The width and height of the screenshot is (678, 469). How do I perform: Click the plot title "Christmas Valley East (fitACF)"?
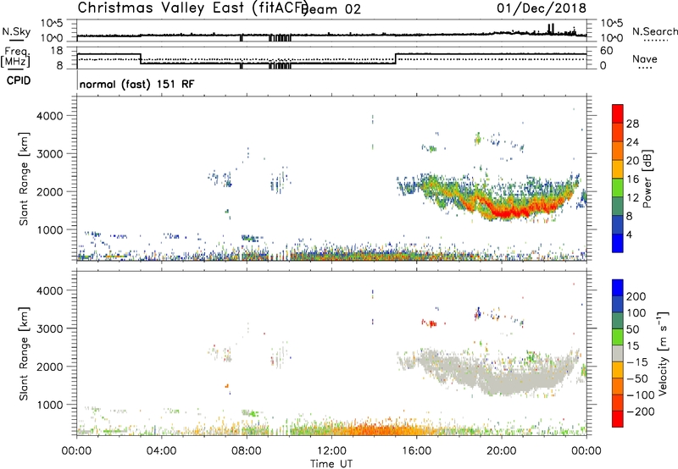[x=193, y=8]
